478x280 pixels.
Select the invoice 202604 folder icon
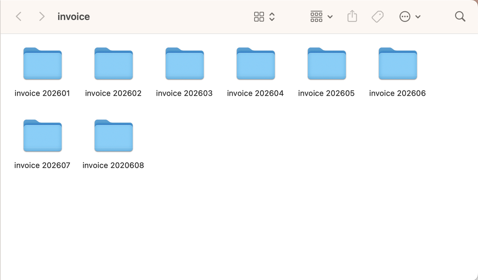click(255, 64)
